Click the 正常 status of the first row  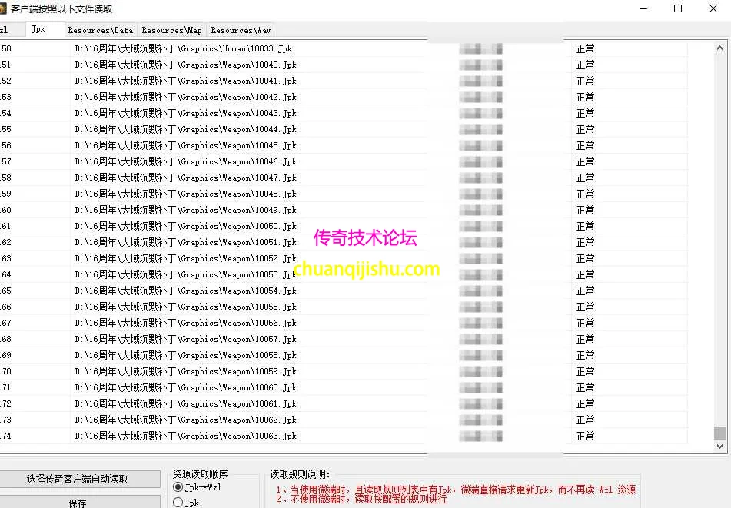pyautogui.click(x=584, y=48)
